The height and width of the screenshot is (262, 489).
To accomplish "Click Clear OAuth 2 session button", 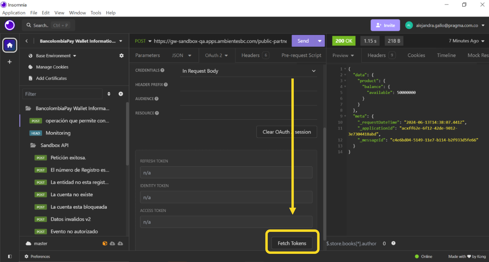I will 287,132.
